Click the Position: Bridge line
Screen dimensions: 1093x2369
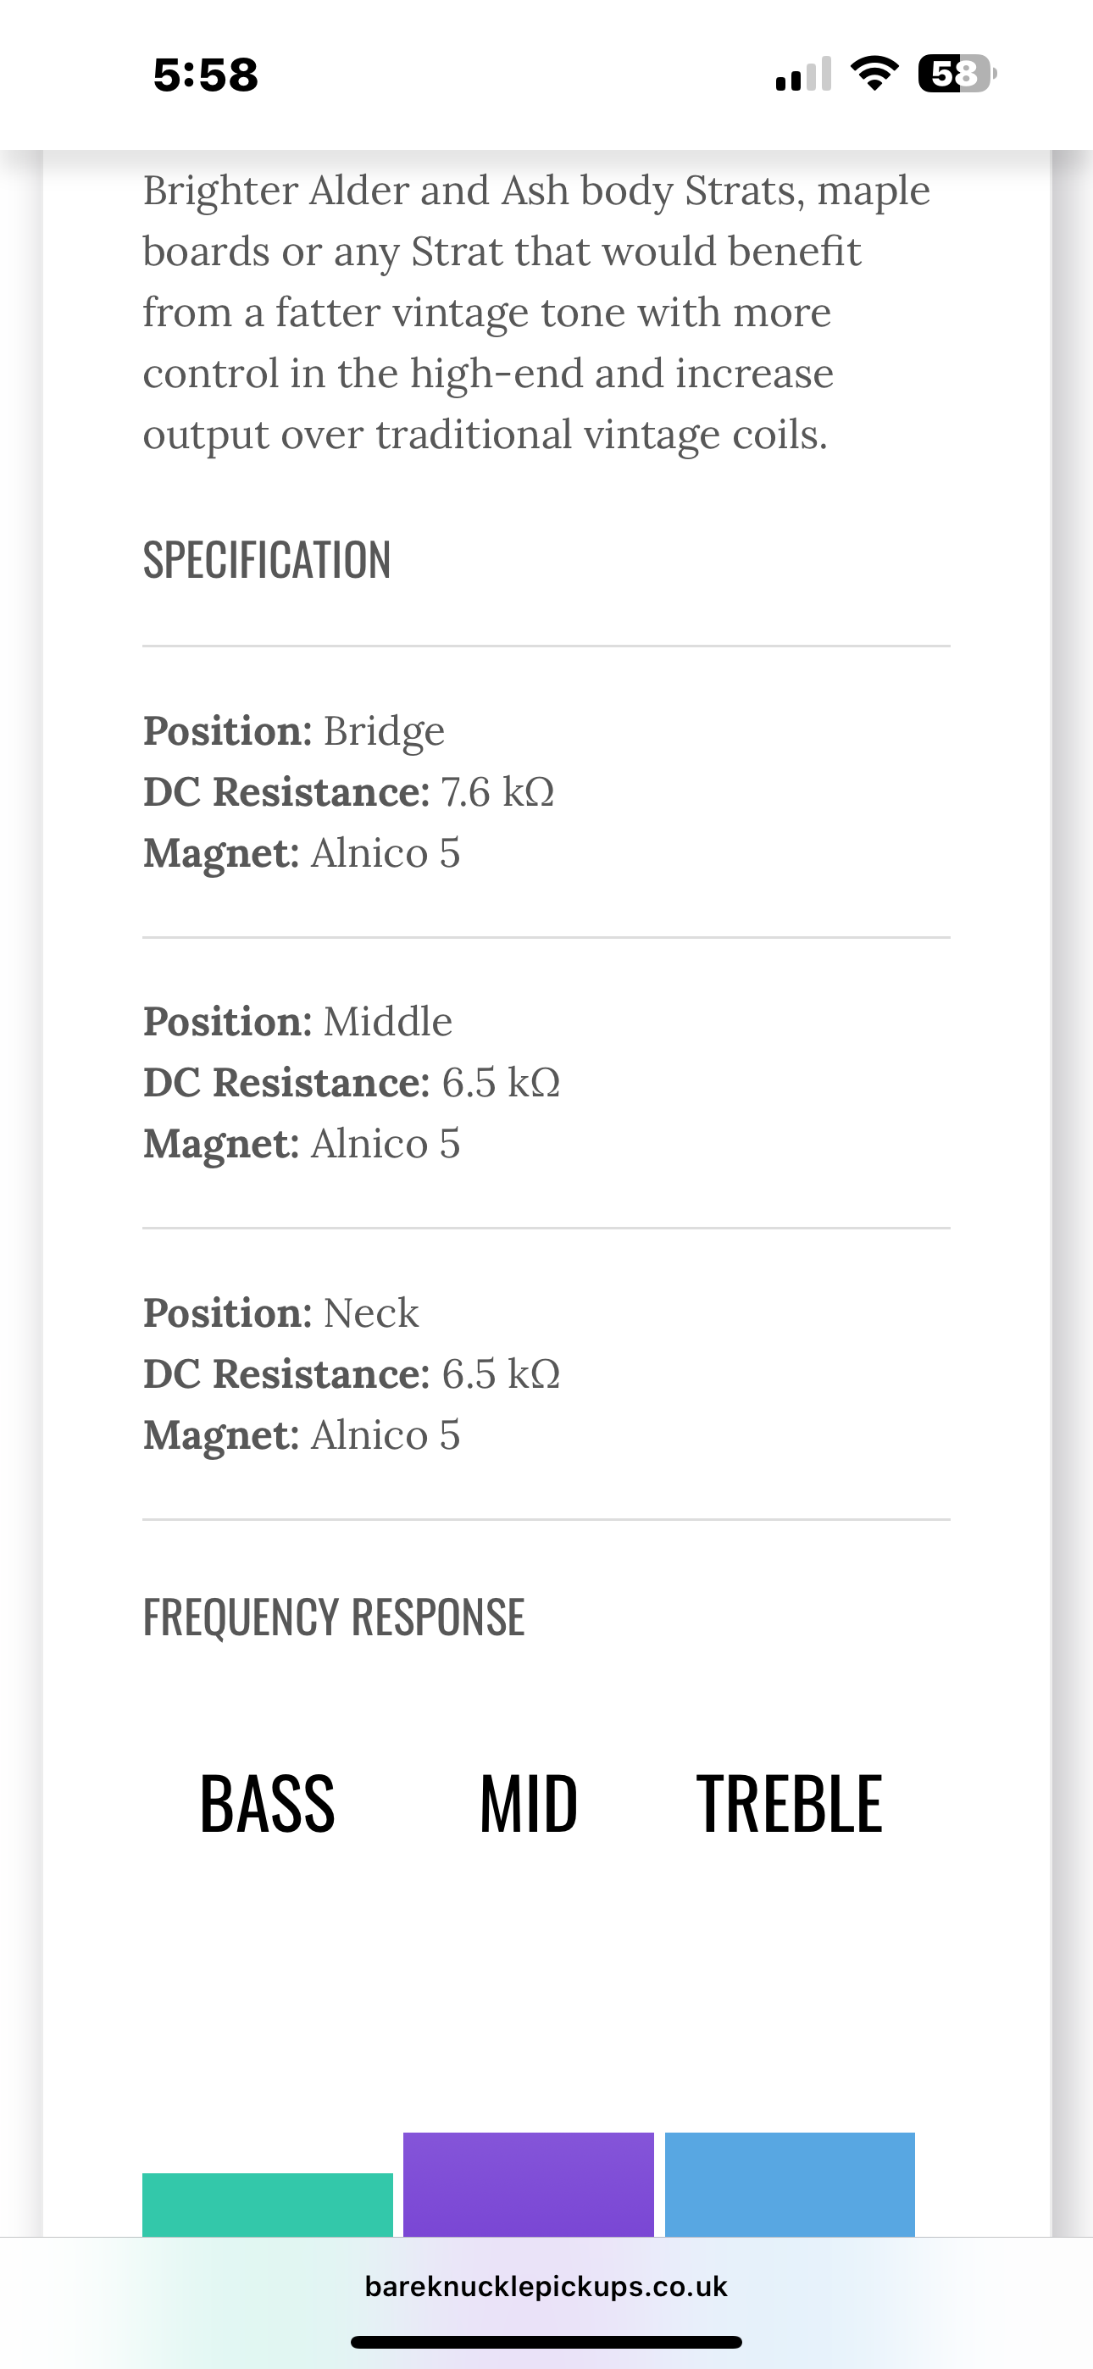pyautogui.click(x=294, y=731)
